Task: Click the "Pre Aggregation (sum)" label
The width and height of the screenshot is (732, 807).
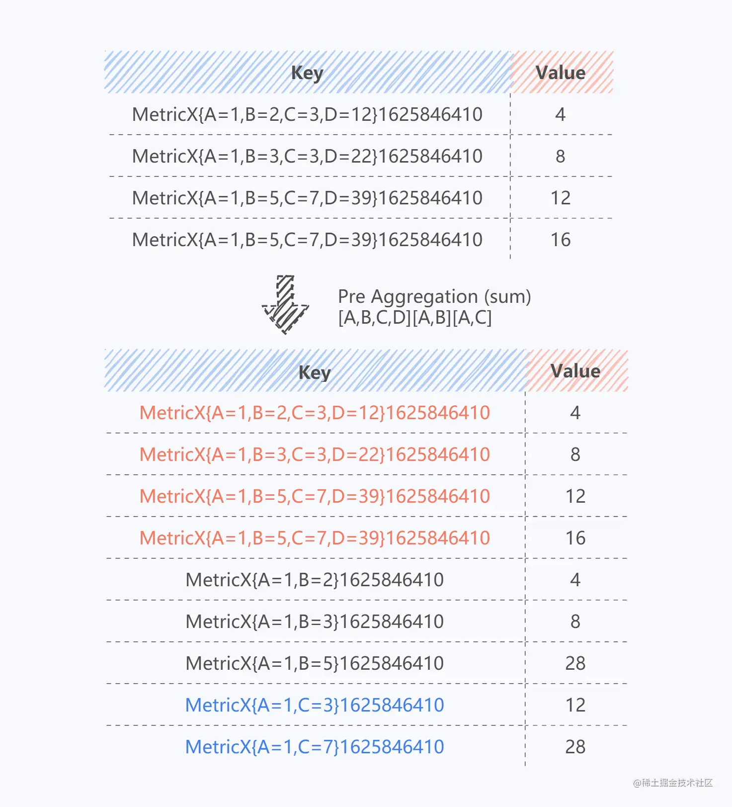Action: pyautogui.click(x=434, y=296)
